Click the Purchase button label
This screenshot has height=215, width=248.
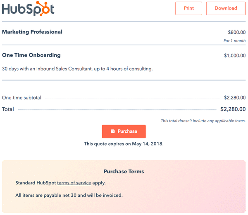point(127,131)
